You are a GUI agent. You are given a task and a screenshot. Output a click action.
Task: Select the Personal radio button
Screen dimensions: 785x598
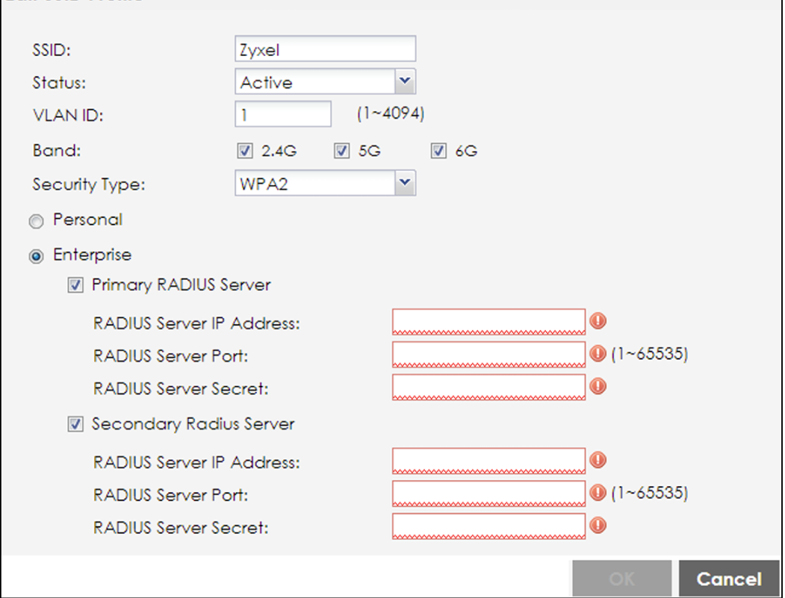click(36, 221)
